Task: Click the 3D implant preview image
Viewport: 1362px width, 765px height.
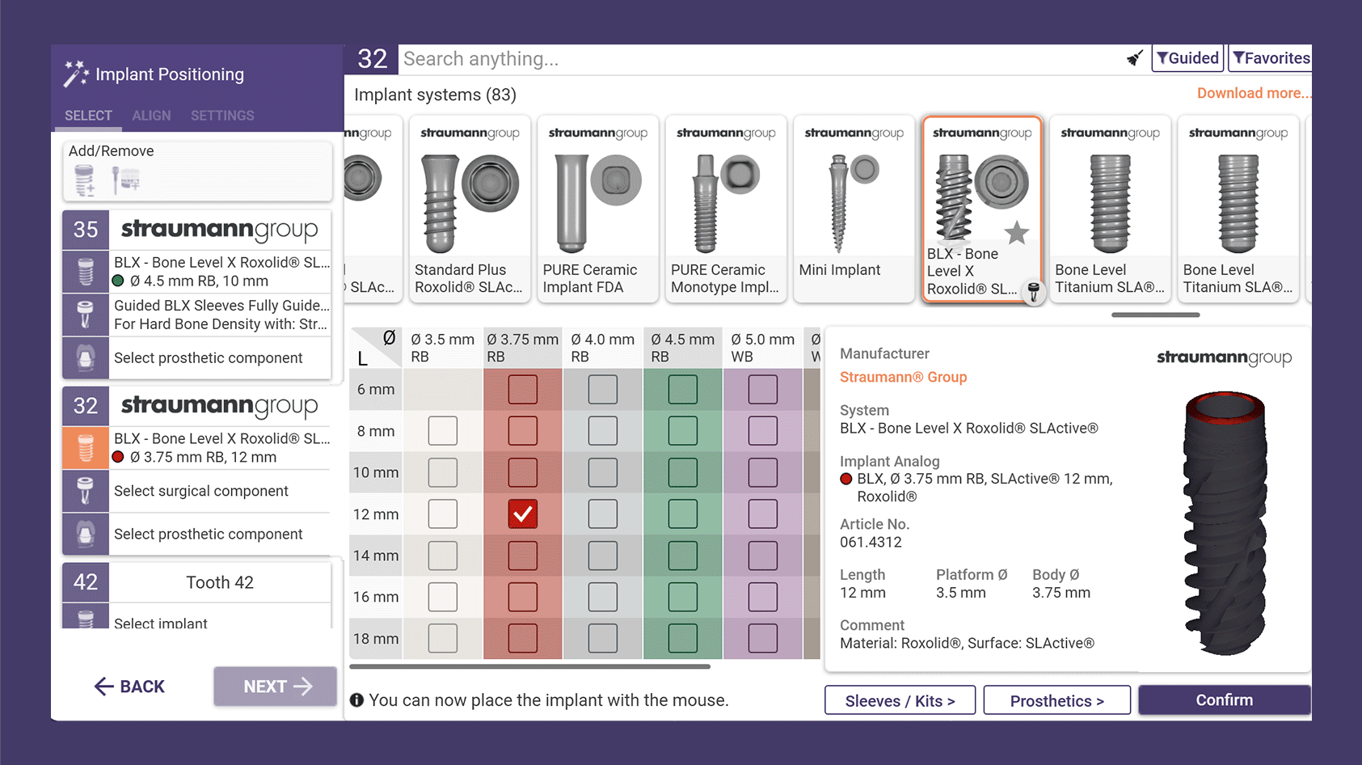Action: pyautogui.click(x=1225, y=523)
